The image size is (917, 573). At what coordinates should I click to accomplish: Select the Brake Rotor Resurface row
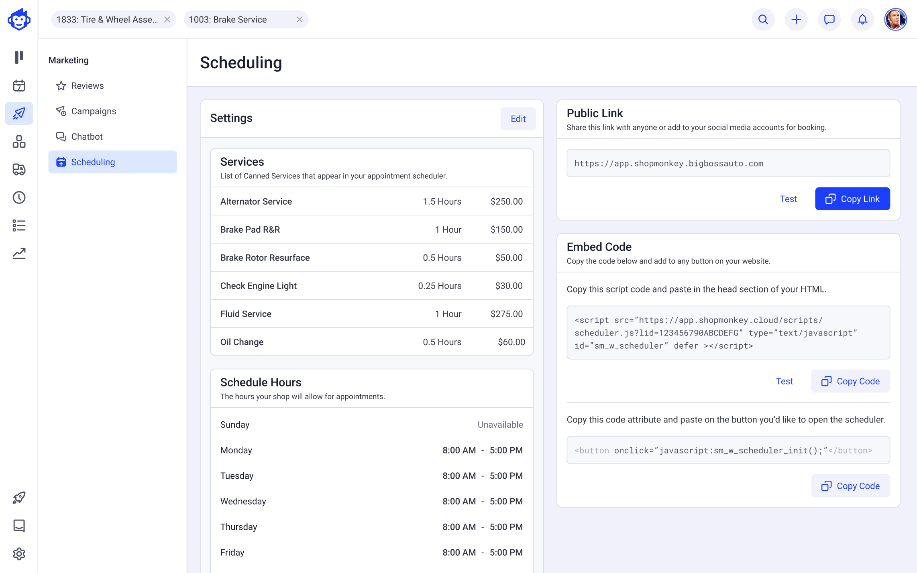click(x=372, y=258)
